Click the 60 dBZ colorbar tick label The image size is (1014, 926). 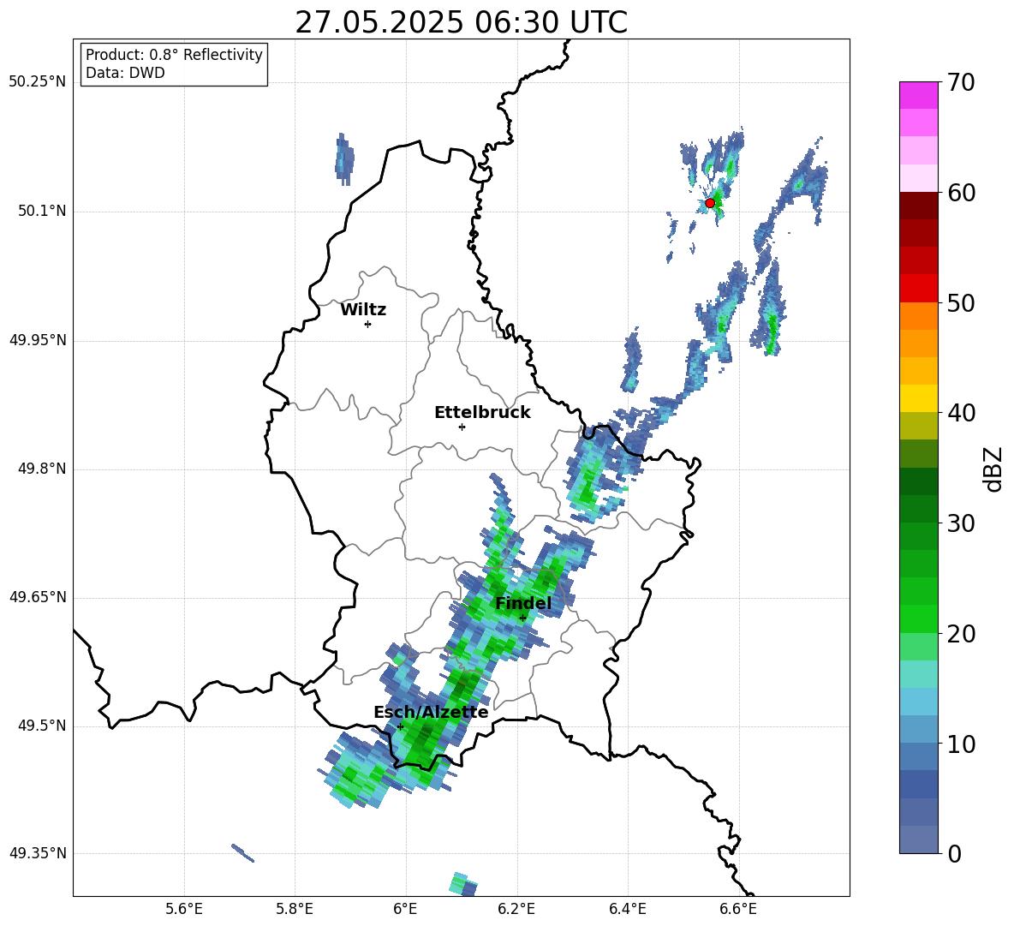point(961,193)
